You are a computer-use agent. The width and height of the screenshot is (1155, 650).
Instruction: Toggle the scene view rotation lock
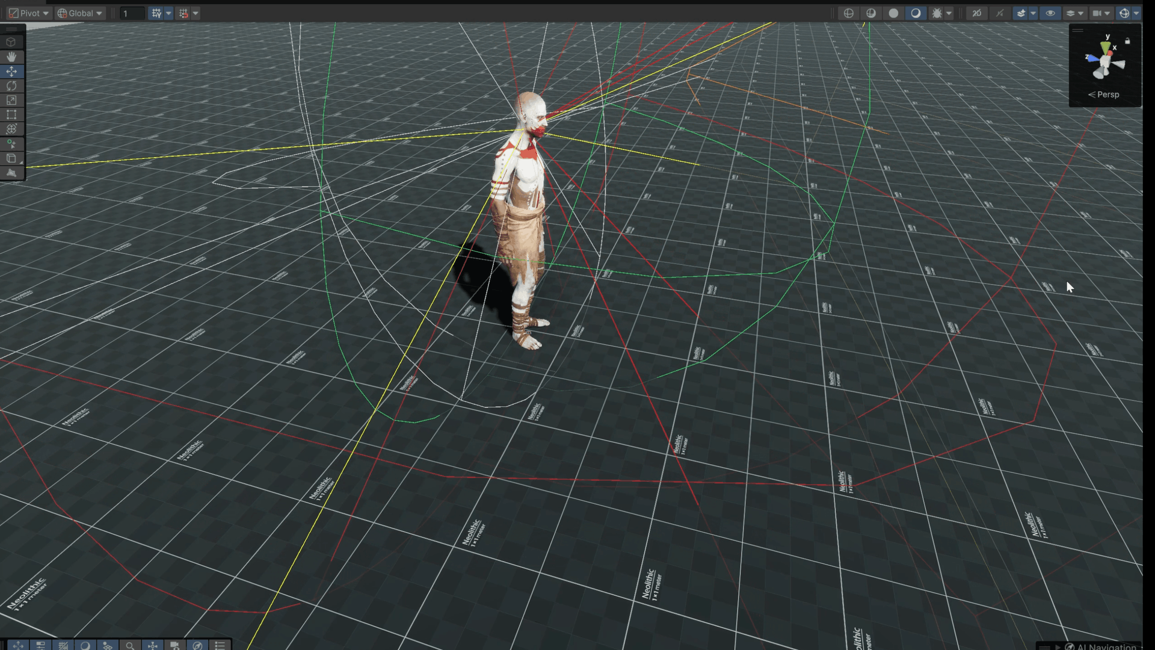pyautogui.click(x=1128, y=41)
